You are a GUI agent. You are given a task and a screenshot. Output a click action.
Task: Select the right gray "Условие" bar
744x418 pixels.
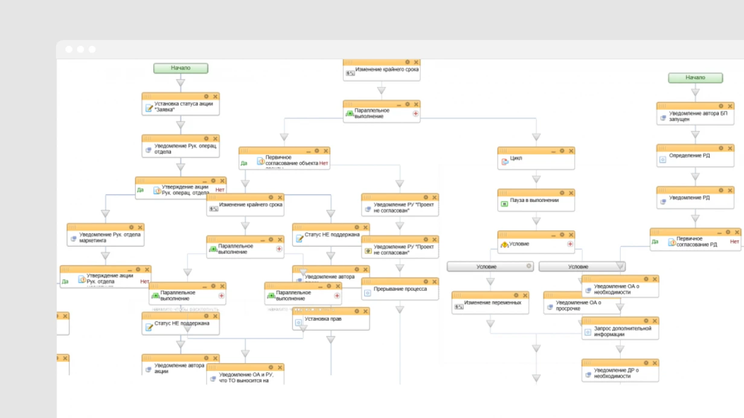(582, 267)
